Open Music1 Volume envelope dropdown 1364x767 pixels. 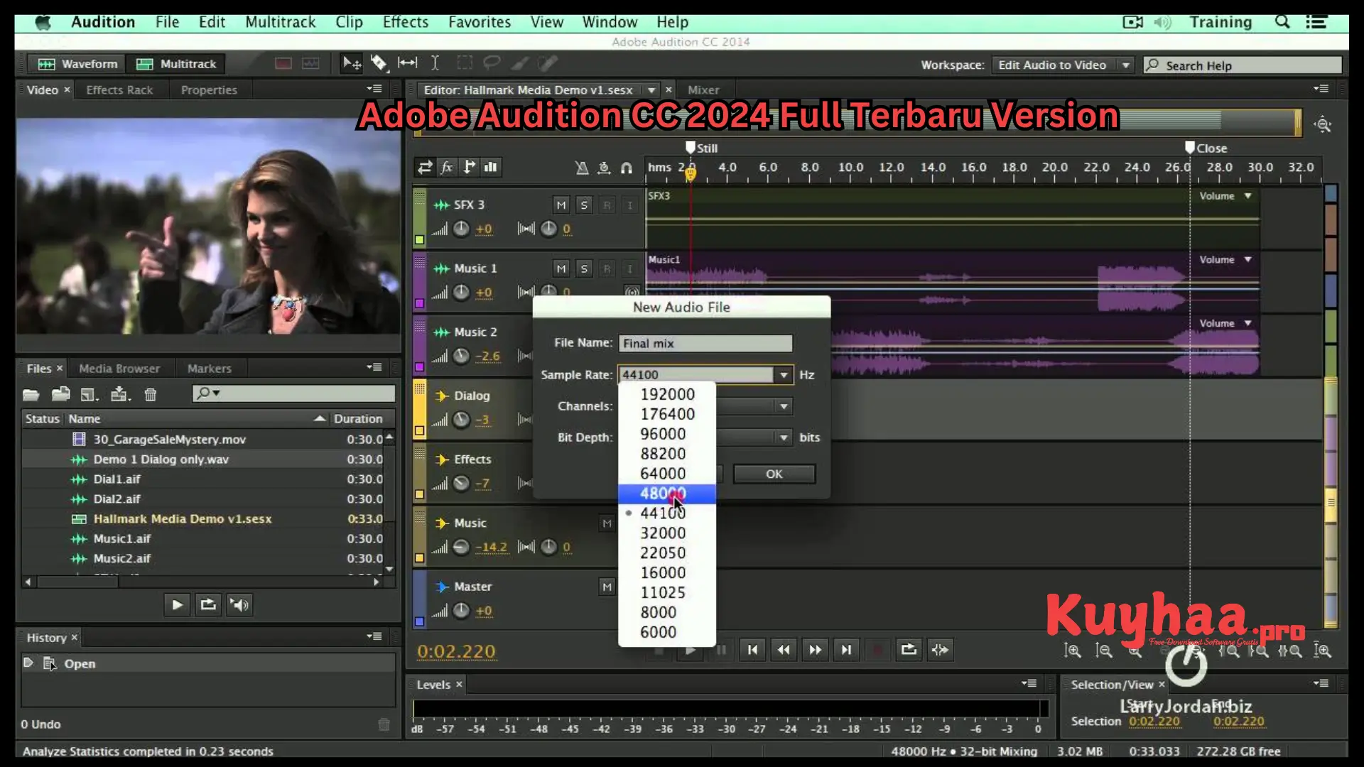(1247, 260)
